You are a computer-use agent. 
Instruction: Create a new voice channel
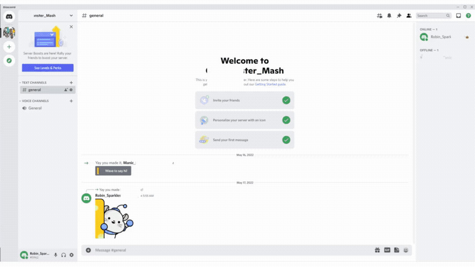point(71,101)
